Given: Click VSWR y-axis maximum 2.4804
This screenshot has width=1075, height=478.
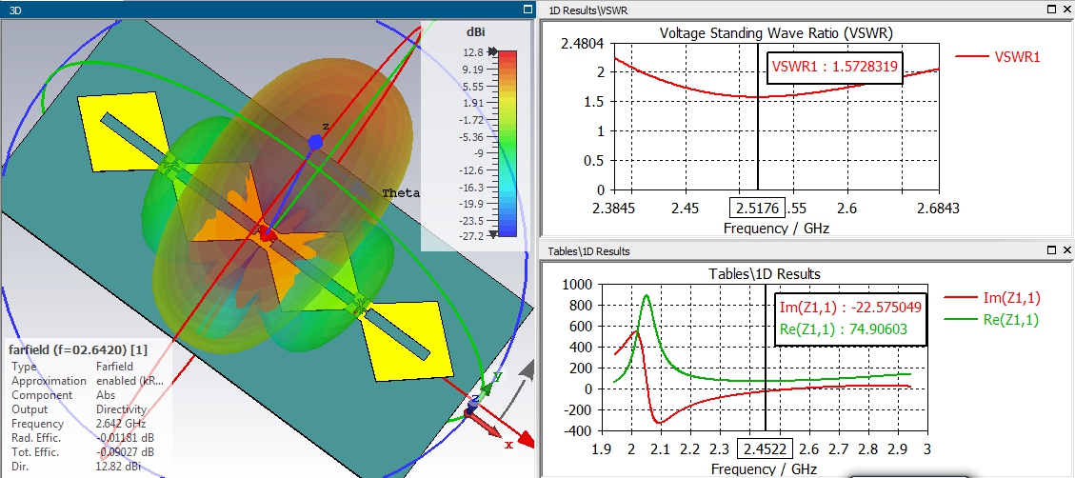Looking at the screenshot, I should pos(582,43).
